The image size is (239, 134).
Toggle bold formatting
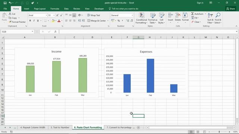click(30, 21)
